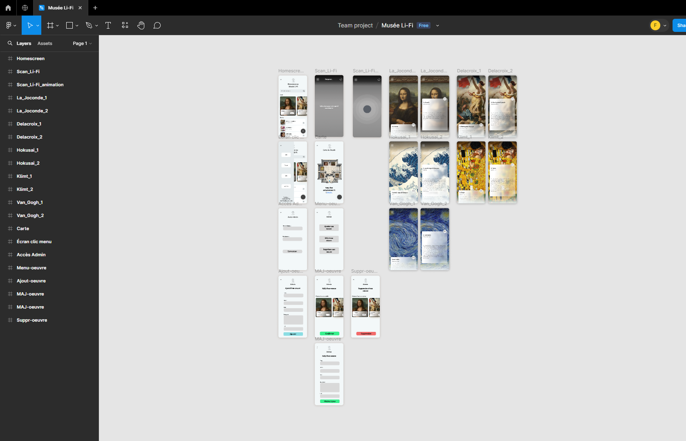Click the Suppr-oeuvre frame on canvas
The width and height of the screenshot is (686, 441).
click(x=365, y=307)
